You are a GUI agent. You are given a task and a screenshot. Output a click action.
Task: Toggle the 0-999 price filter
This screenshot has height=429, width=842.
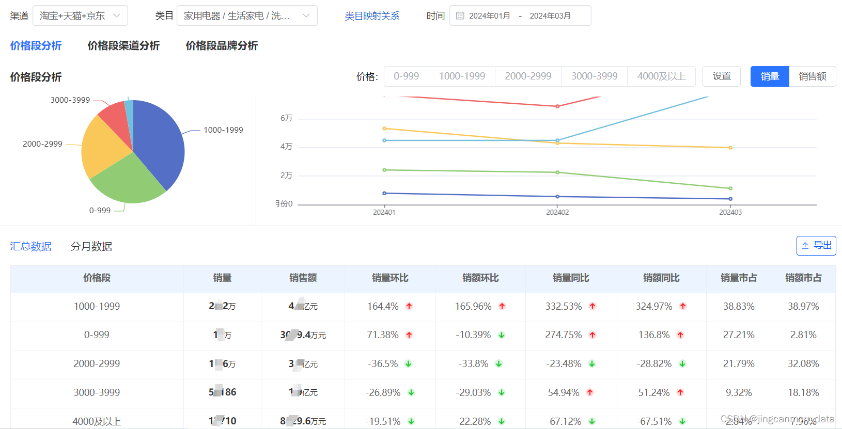pyautogui.click(x=407, y=76)
